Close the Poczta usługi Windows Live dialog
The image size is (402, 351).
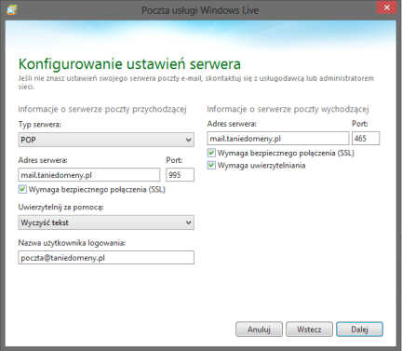(386, 7)
